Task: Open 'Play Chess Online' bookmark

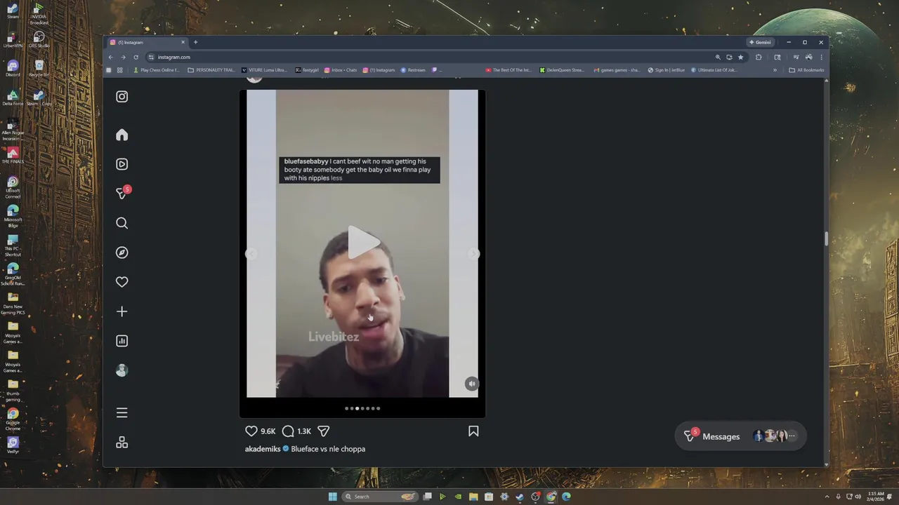Action: [157, 70]
